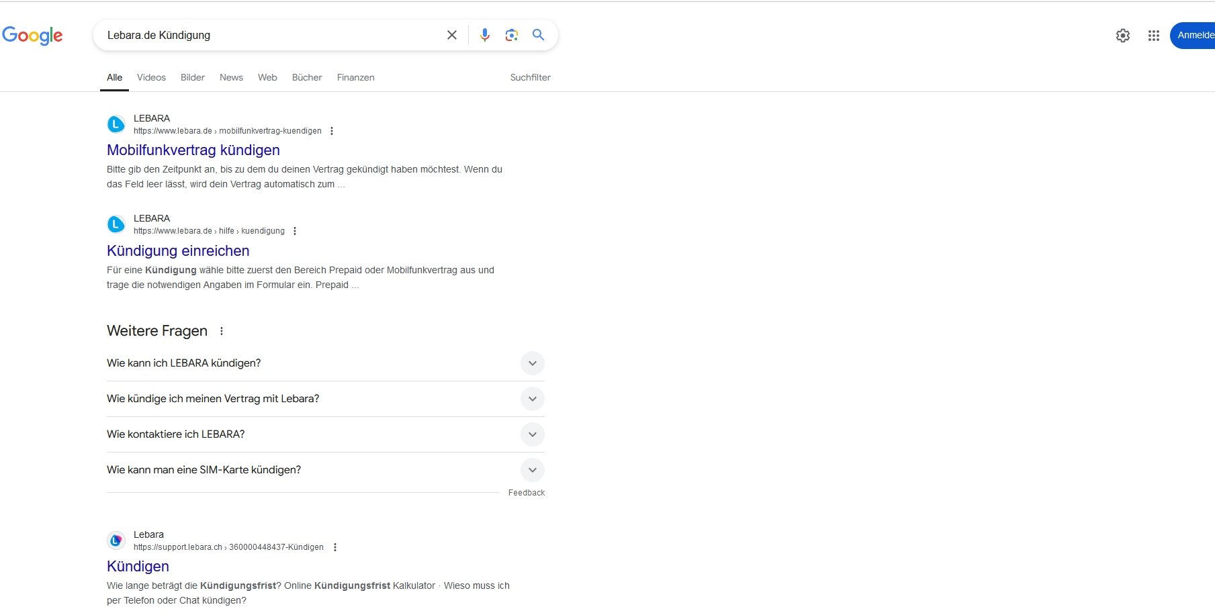Viewport: 1215px width, 613px height.
Task: Expand Wie kann man eine SIM-Karte kündigen?
Action: 326,470
